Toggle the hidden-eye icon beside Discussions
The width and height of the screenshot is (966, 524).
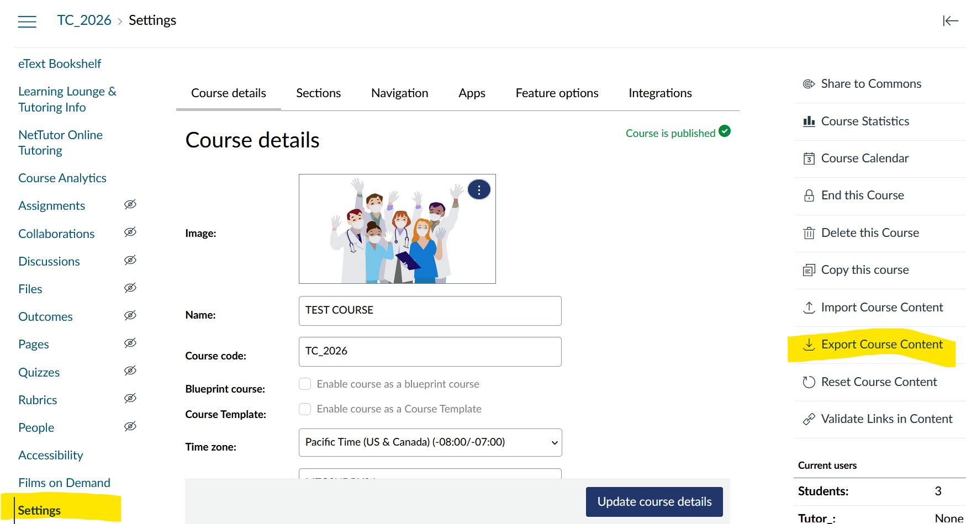pyautogui.click(x=130, y=260)
